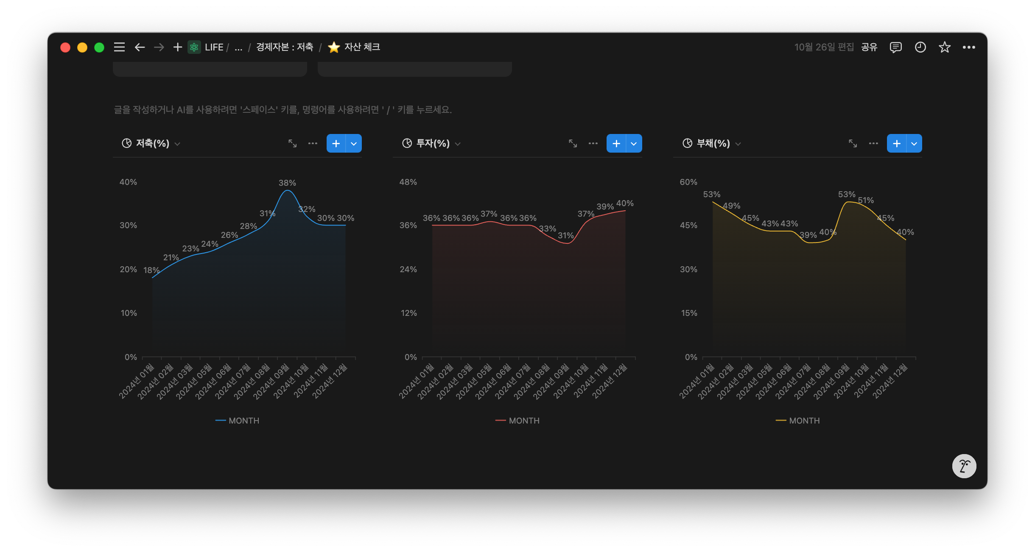Add new entry in 투자(%) database
Image resolution: width=1035 pixels, height=552 pixels.
[x=616, y=143]
